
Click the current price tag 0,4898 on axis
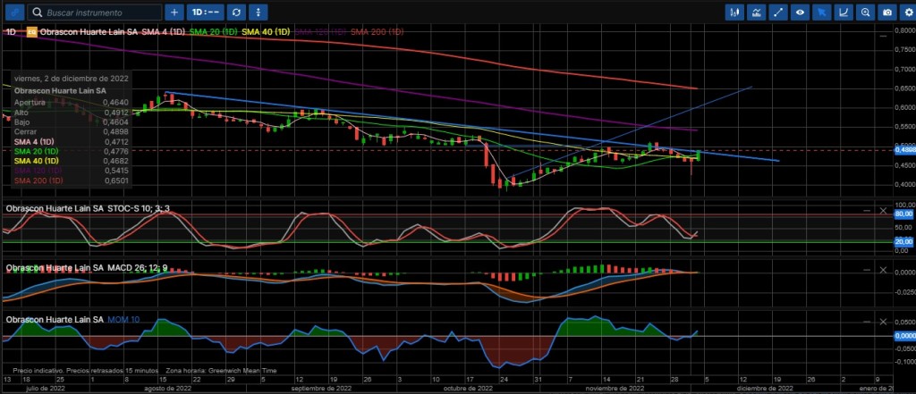[x=904, y=150]
